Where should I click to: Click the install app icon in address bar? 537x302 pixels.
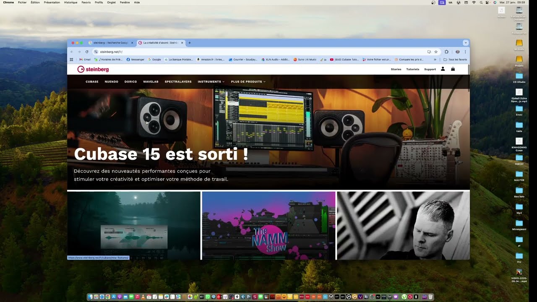point(429,52)
